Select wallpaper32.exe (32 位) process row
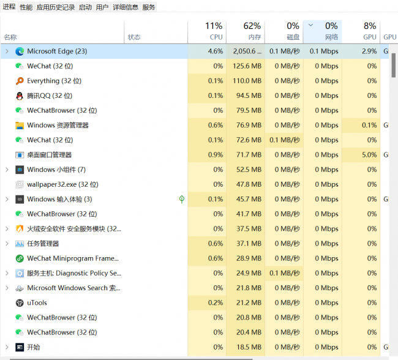The height and width of the screenshot is (360, 398). [195, 184]
